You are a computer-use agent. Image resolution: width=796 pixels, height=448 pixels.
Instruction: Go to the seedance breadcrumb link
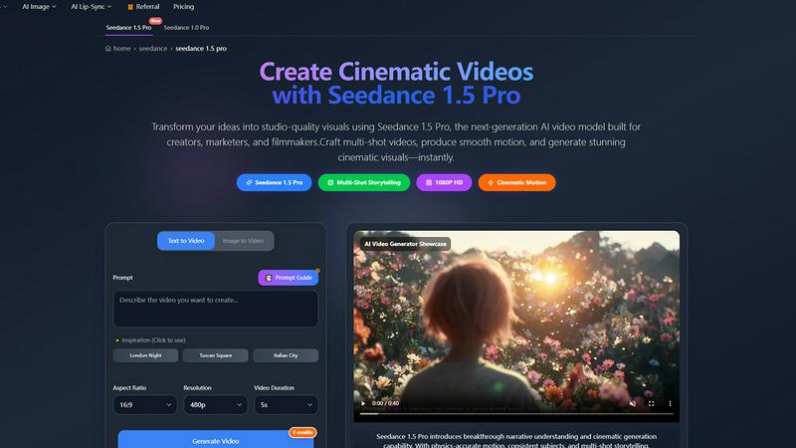coord(153,48)
